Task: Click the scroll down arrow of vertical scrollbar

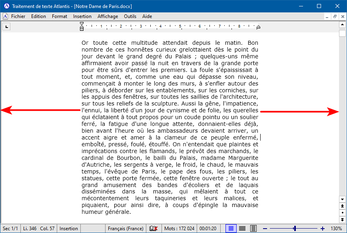Action: point(342,199)
